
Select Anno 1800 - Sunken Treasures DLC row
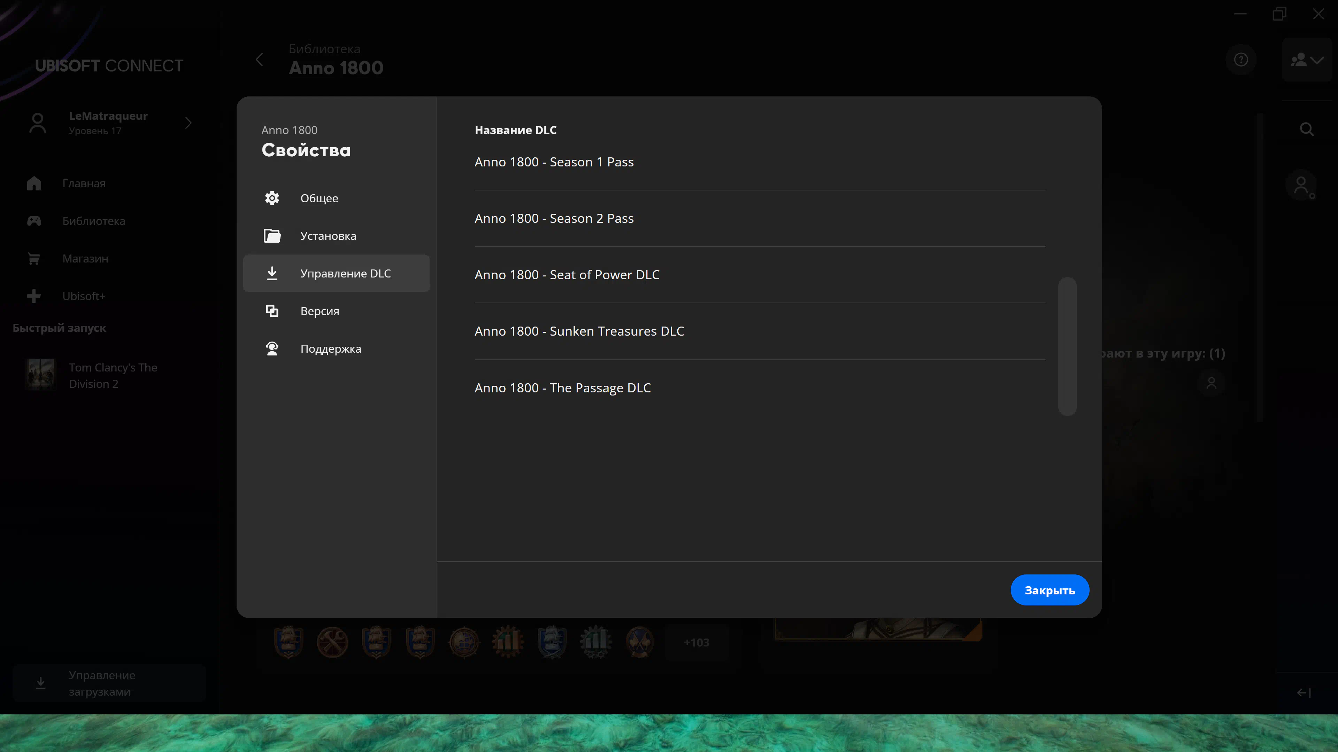pyautogui.click(x=579, y=331)
